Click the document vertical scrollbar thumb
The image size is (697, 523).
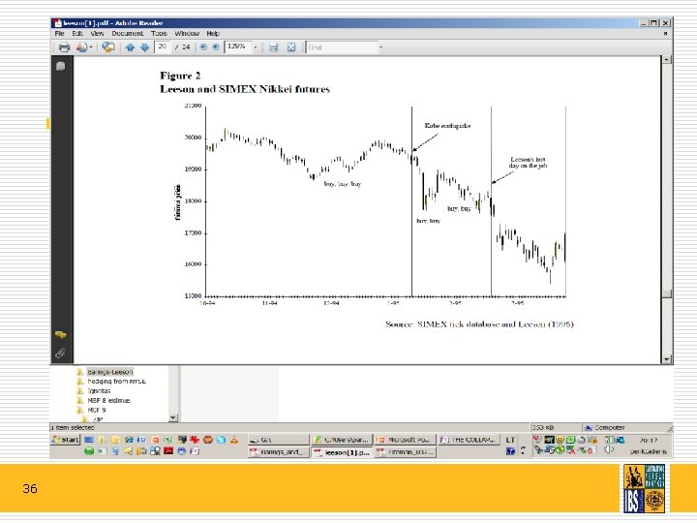666,293
